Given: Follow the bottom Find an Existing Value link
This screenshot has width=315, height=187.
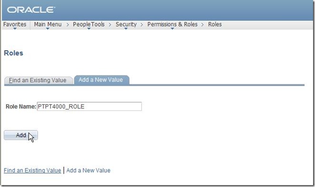Looking at the screenshot, I should pos(32,170).
